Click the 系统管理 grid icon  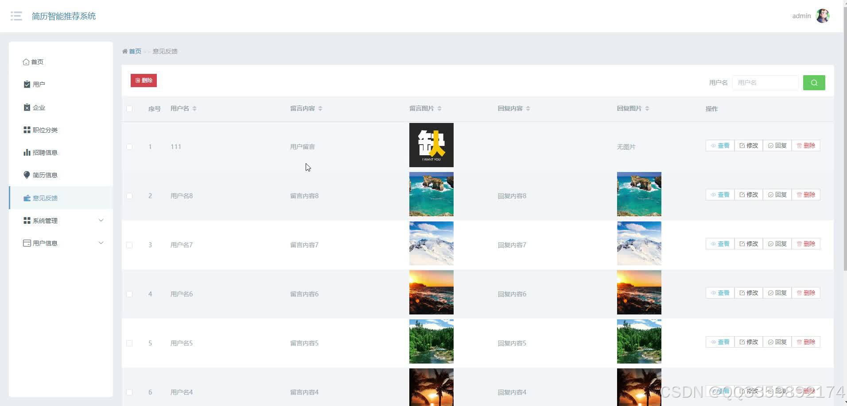(x=27, y=221)
